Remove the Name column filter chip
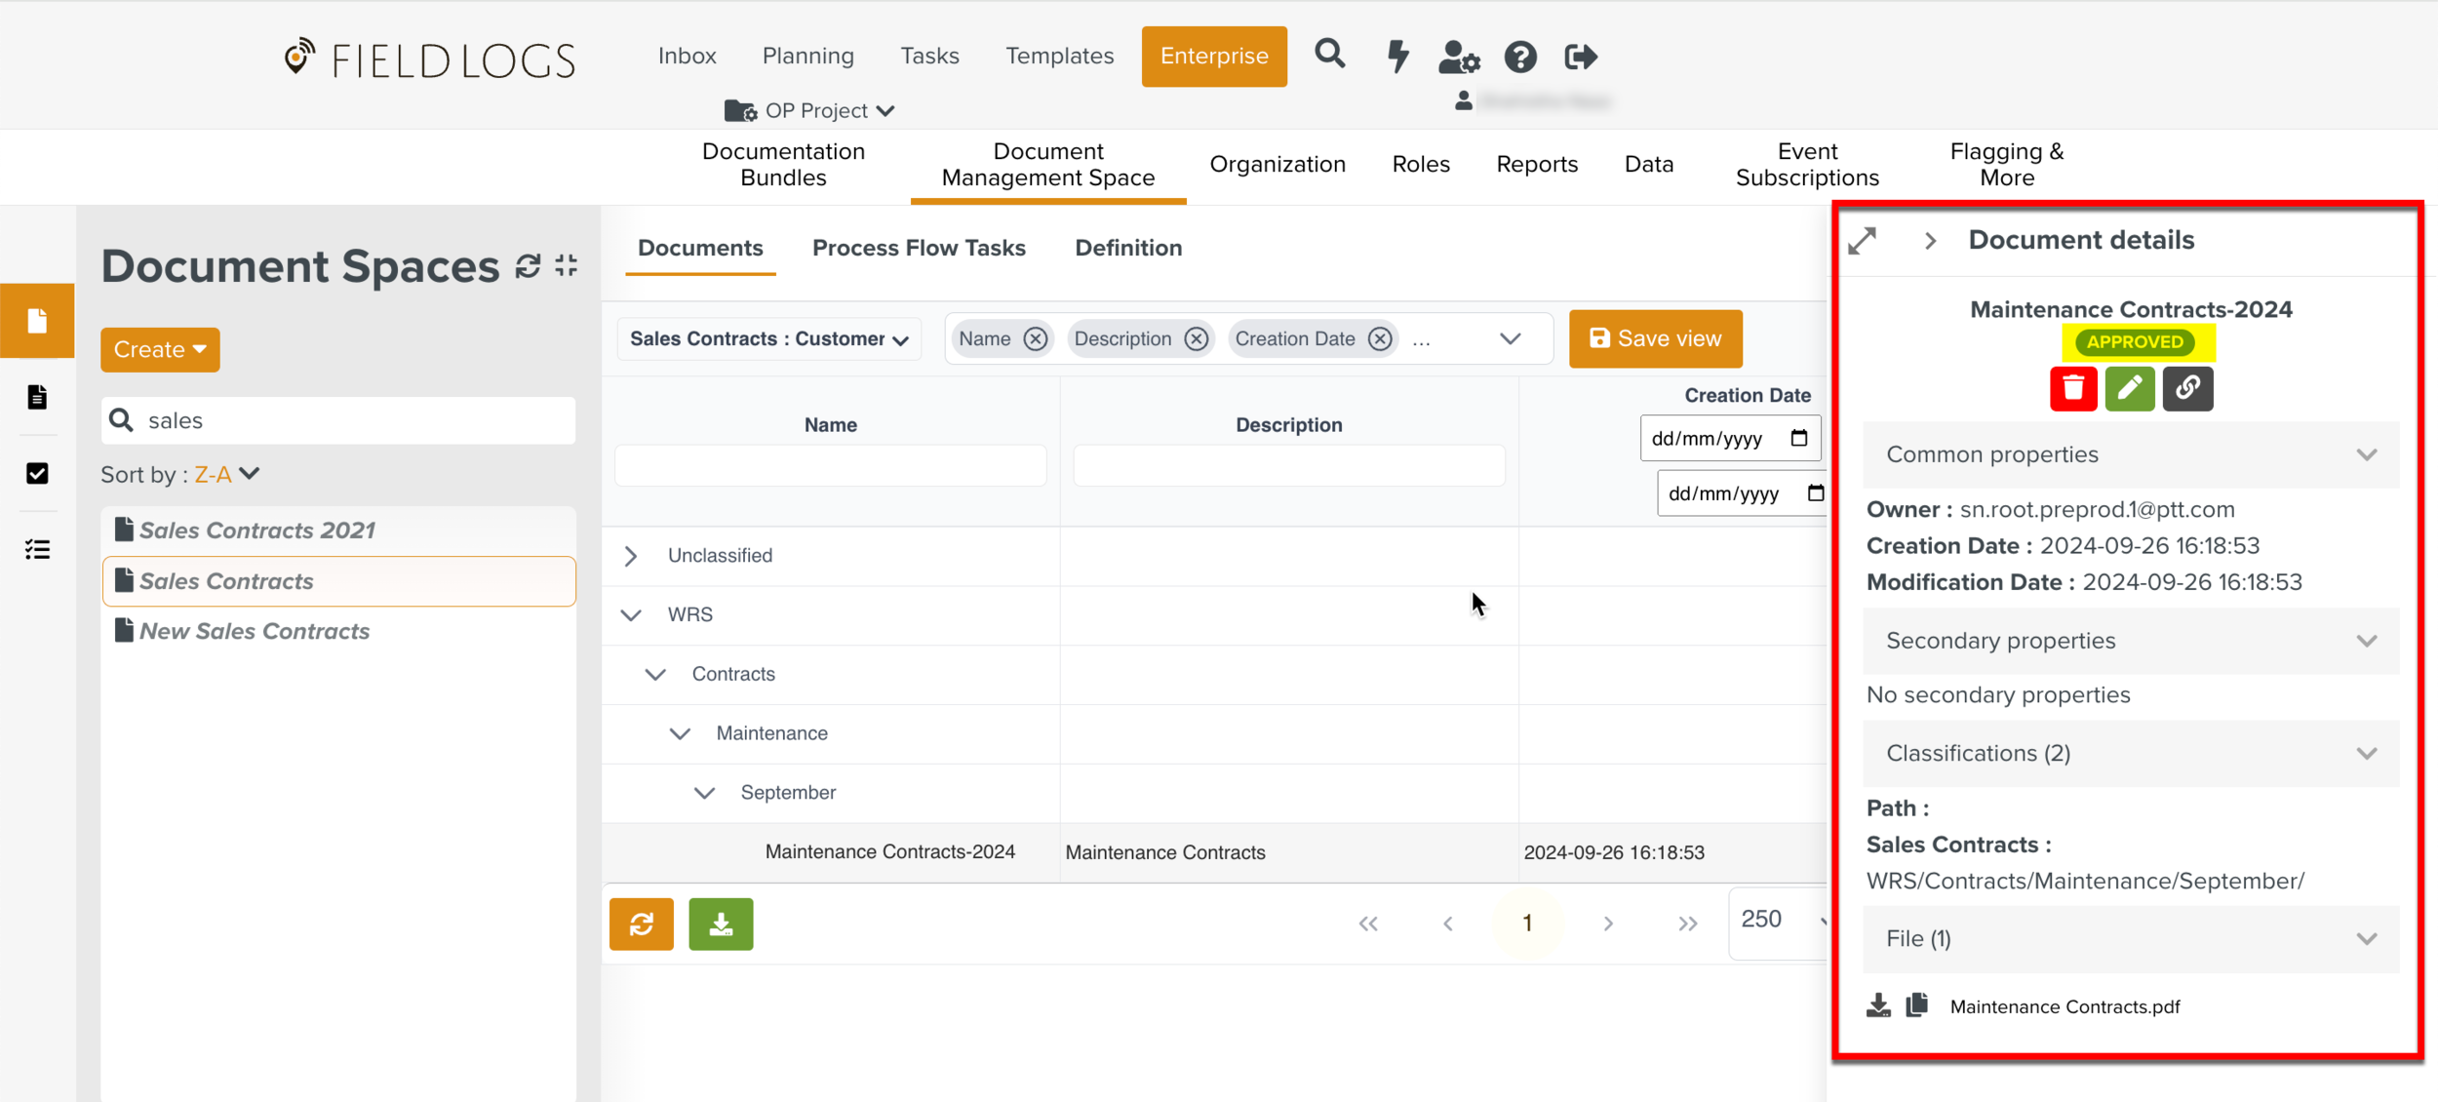2438x1102 pixels. point(1035,338)
